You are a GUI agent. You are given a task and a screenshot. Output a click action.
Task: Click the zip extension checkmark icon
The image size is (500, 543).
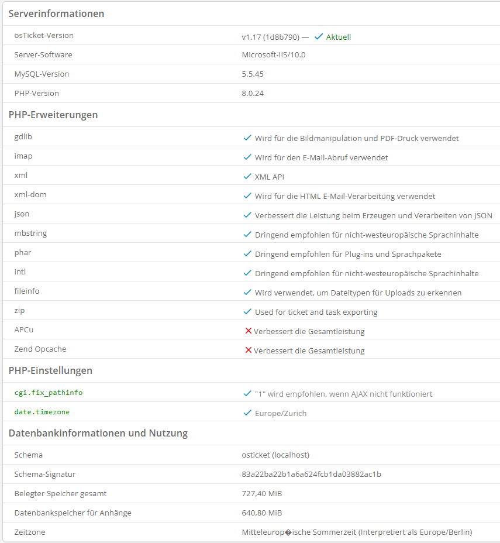[x=247, y=312]
